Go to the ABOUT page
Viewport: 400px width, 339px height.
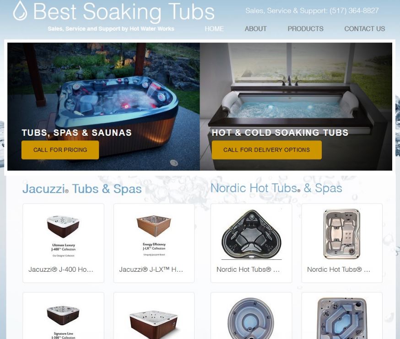(256, 29)
